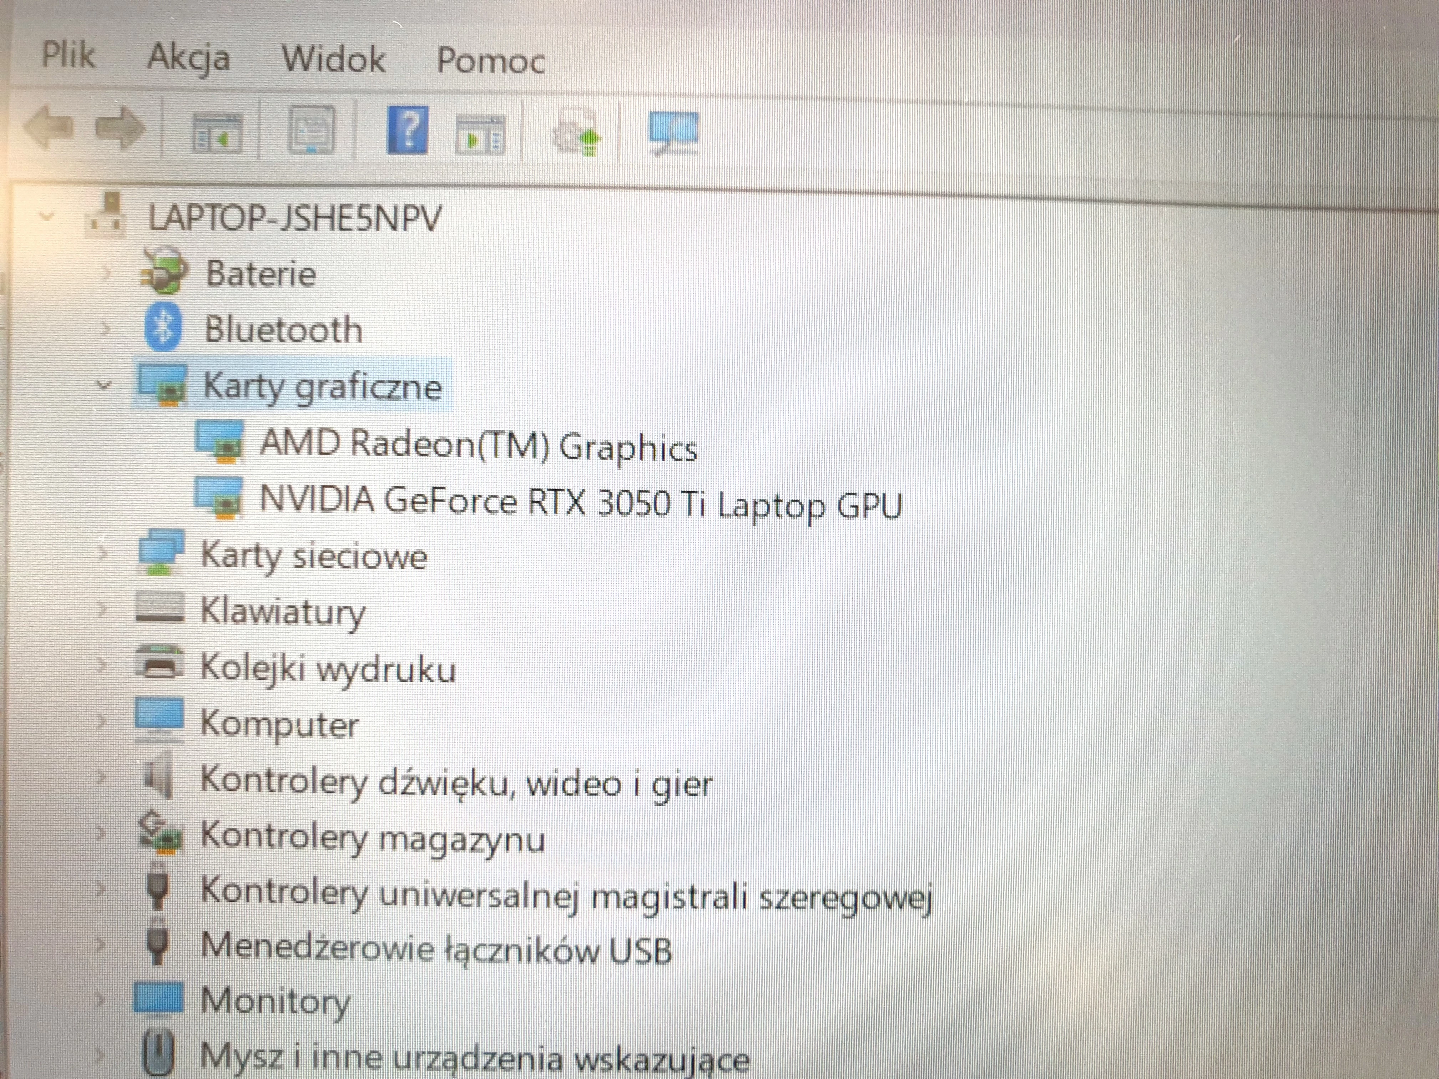Image resolution: width=1439 pixels, height=1079 pixels.
Task: Click the scan for hardware changes monitor icon
Action: tap(673, 133)
